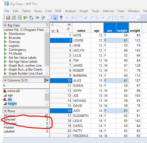This screenshot has width=147, height=143.
Task: Open the row red triangle menu beside the sigma
Action: [53, 31]
